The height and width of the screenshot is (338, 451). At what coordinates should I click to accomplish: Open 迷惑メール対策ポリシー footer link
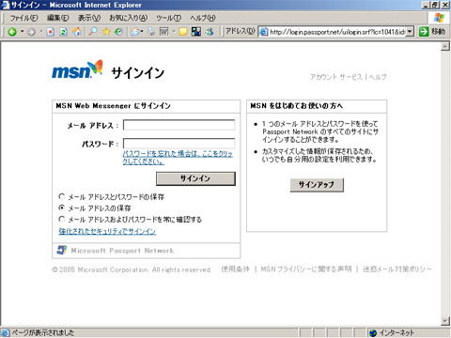click(x=397, y=269)
